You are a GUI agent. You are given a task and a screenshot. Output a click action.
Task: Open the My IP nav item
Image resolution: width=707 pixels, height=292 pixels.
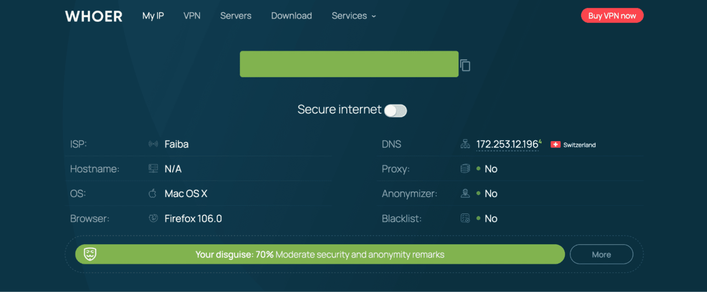153,16
